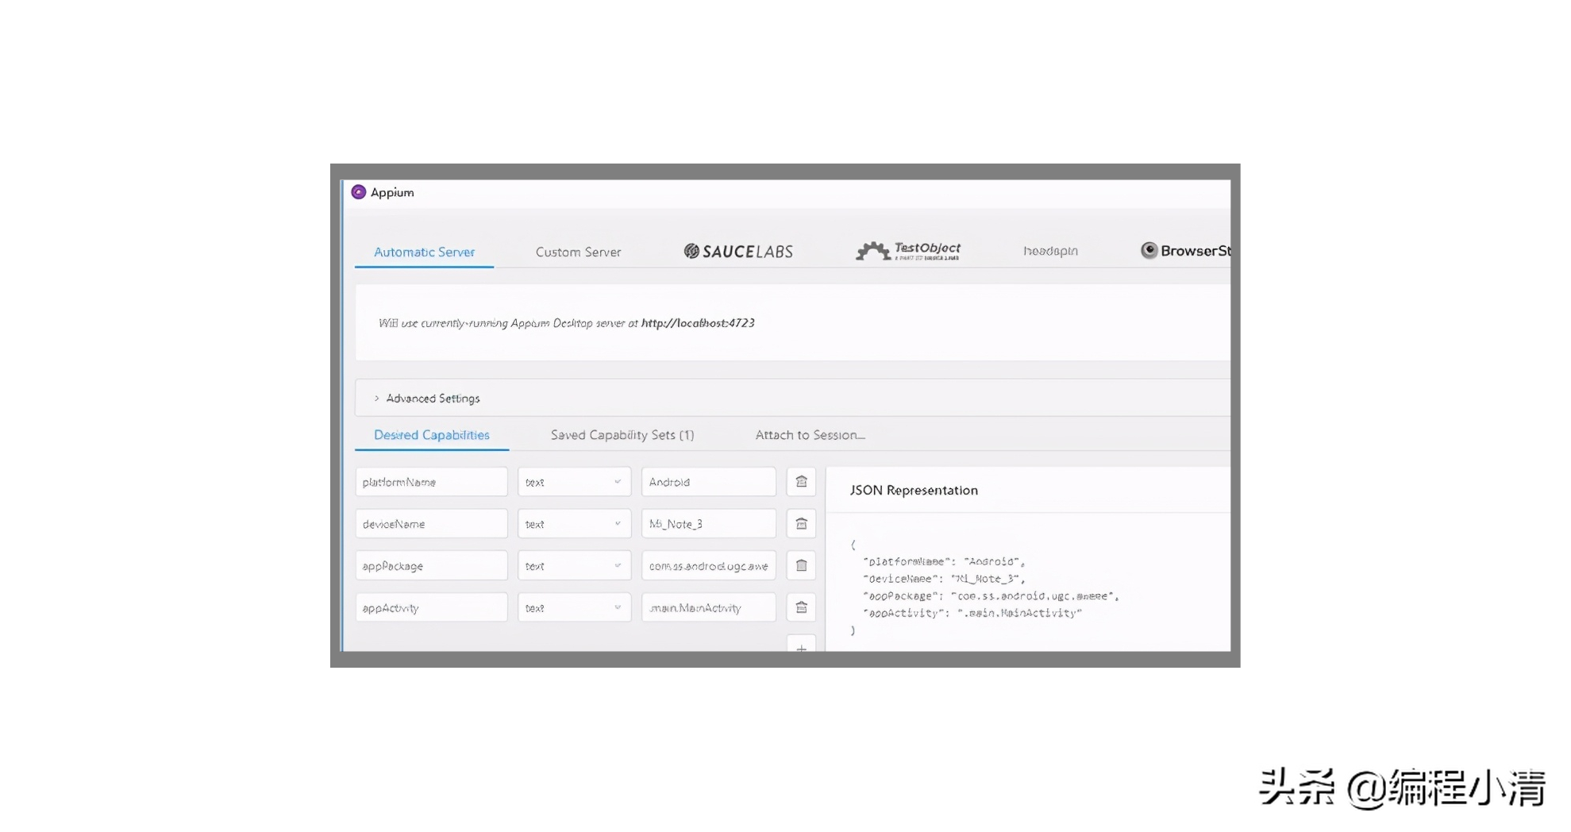The height and width of the screenshot is (832, 1571).
Task: Open the BrowserStack server tab
Action: tap(1186, 251)
